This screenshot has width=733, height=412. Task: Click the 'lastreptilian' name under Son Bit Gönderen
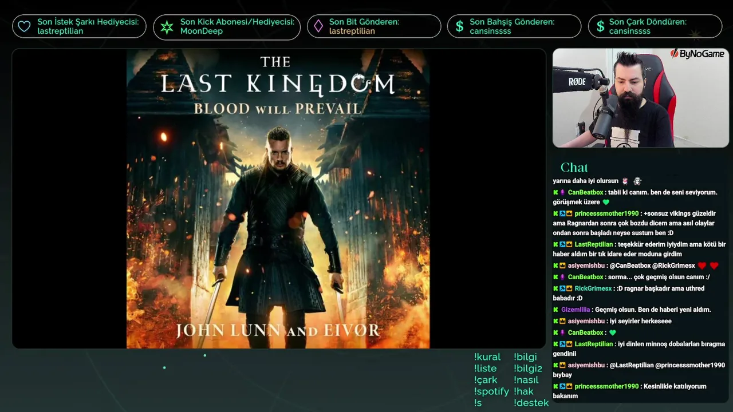coord(352,31)
